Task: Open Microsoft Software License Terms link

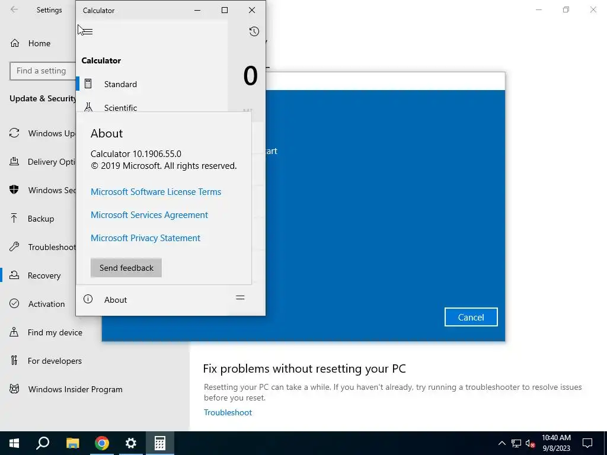Action: click(x=156, y=192)
